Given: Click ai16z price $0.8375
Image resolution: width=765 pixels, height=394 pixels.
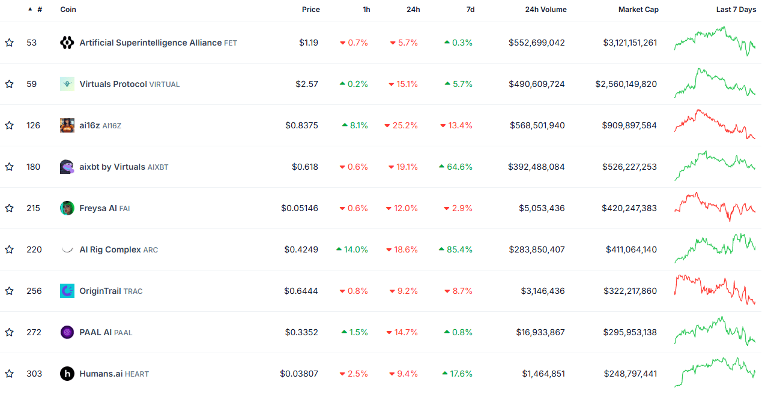Looking at the screenshot, I should pyautogui.click(x=302, y=125).
